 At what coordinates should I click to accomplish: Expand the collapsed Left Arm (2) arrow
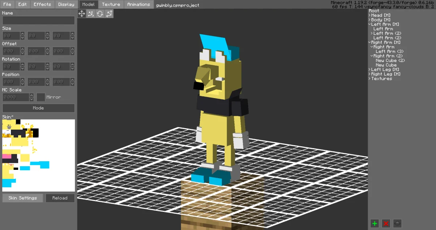pyautogui.click(x=372, y=33)
